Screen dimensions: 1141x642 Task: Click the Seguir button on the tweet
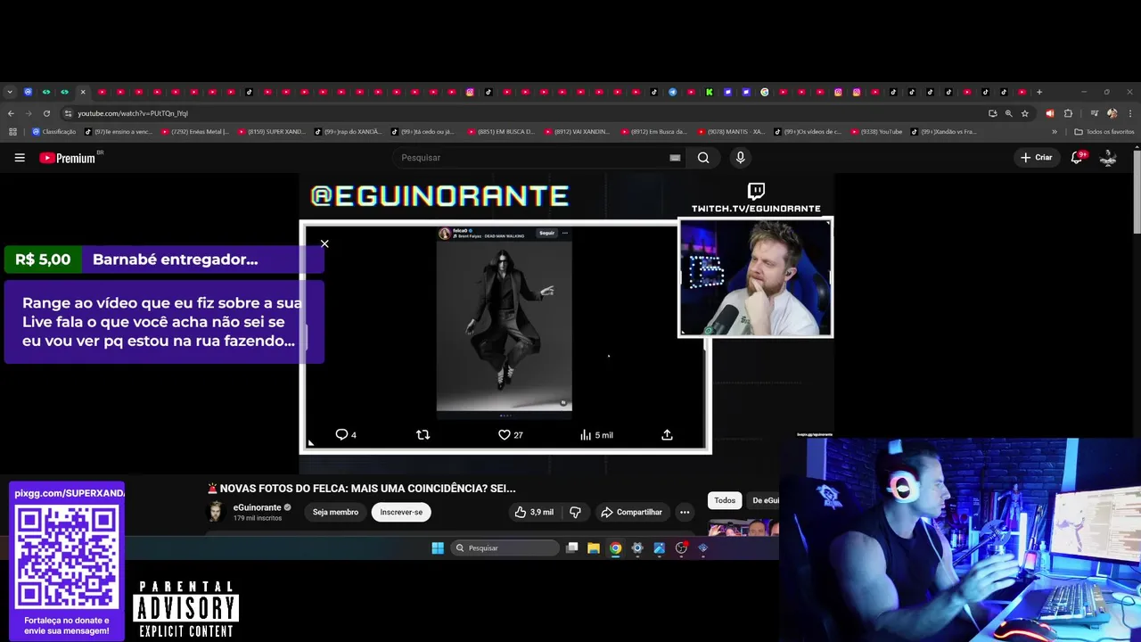click(x=546, y=233)
